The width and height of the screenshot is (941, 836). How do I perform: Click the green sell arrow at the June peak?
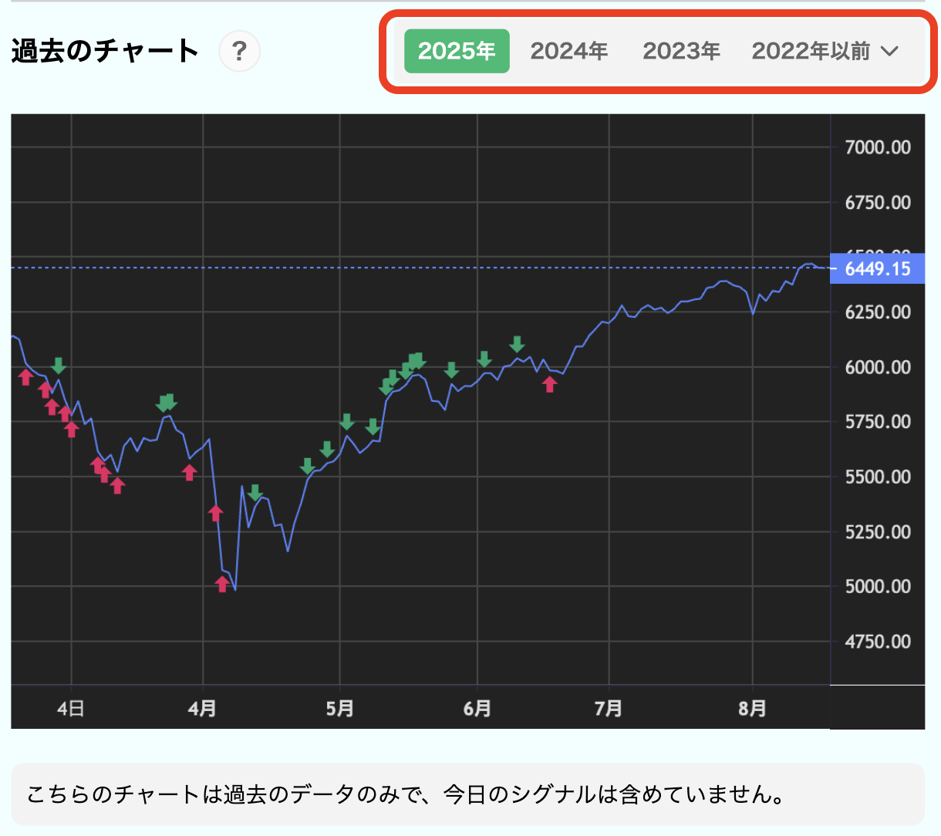tap(517, 345)
